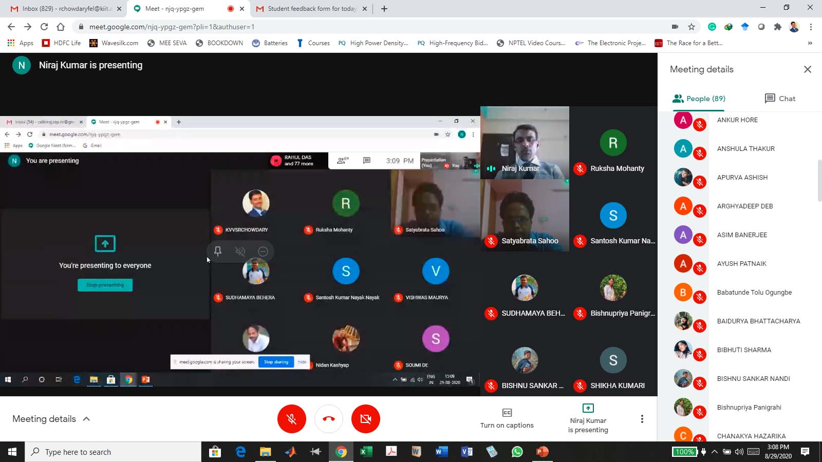
Task: Expand Meeting details chevron at bottom
Action: tap(86, 419)
